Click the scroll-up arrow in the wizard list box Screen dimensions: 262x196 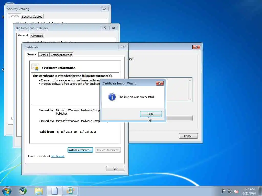[190, 80]
